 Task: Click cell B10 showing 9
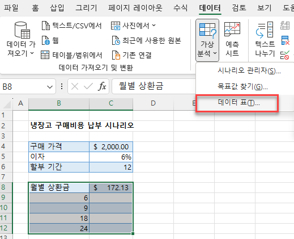[x=59, y=208]
